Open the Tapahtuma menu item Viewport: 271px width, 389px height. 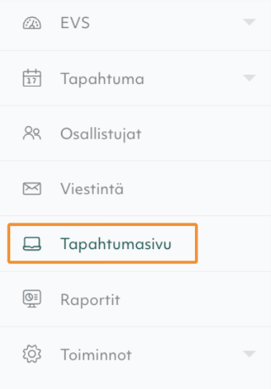click(135, 78)
